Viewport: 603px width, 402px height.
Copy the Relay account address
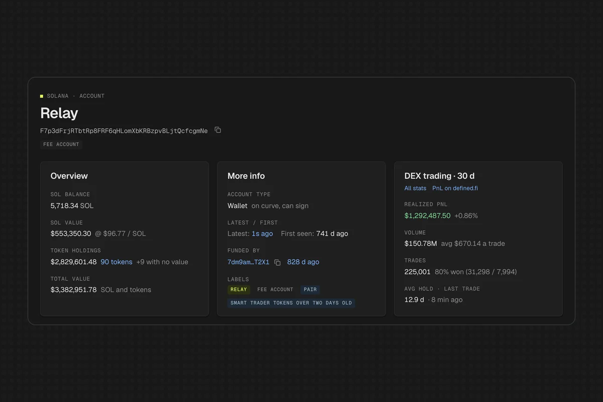coord(218,130)
